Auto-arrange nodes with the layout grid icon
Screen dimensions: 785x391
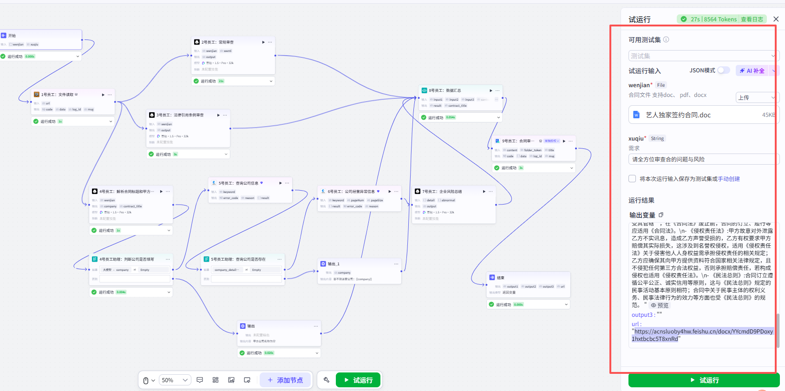[216, 380]
